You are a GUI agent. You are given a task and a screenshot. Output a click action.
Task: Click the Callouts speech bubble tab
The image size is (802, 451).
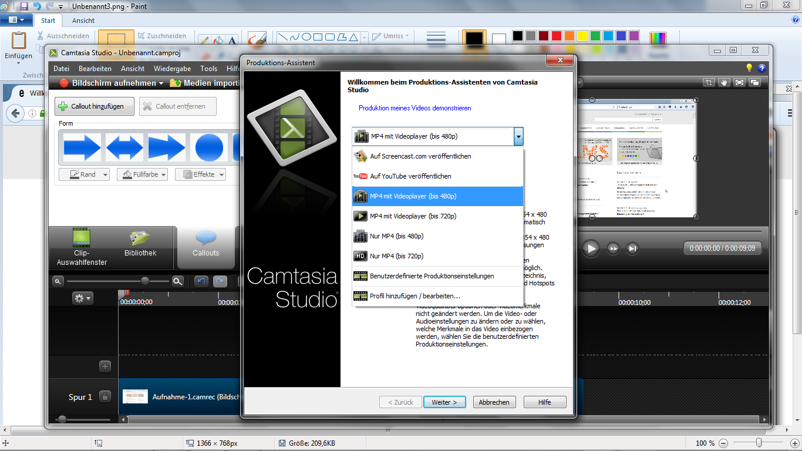click(205, 244)
